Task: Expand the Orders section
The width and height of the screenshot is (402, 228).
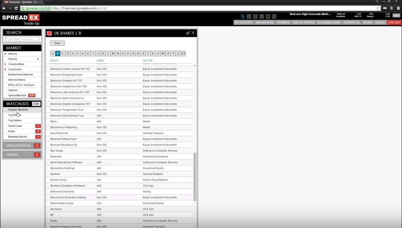Action: click(x=22, y=155)
